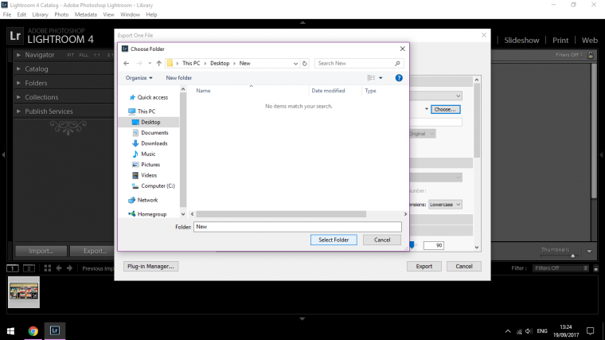
Task: Click the Import... button in Lightroom
Action: (41, 251)
